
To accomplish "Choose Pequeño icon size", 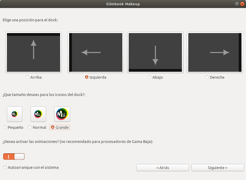I will point(5,127).
